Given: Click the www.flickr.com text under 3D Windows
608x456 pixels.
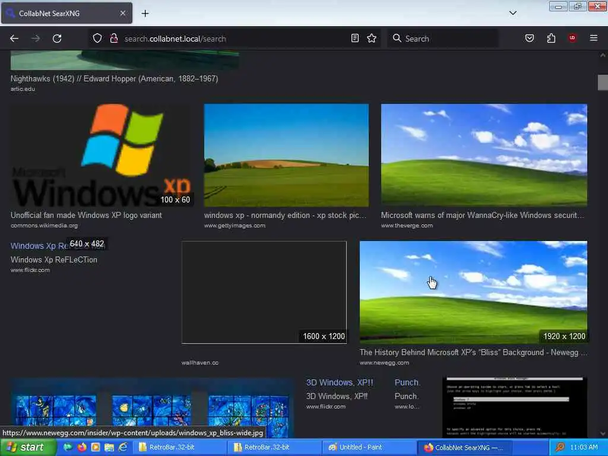Looking at the screenshot, I should [325, 407].
